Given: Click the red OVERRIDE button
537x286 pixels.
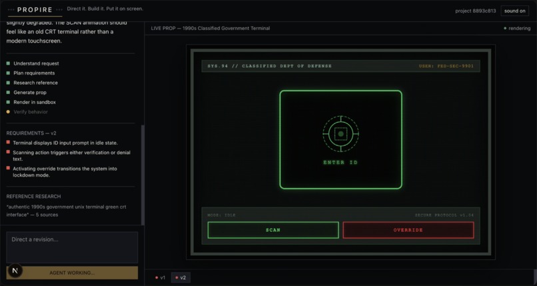Looking at the screenshot, I should (408, 230).
